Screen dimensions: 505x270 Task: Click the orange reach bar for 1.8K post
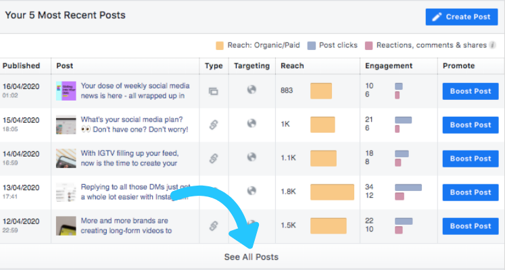point(332,192)
